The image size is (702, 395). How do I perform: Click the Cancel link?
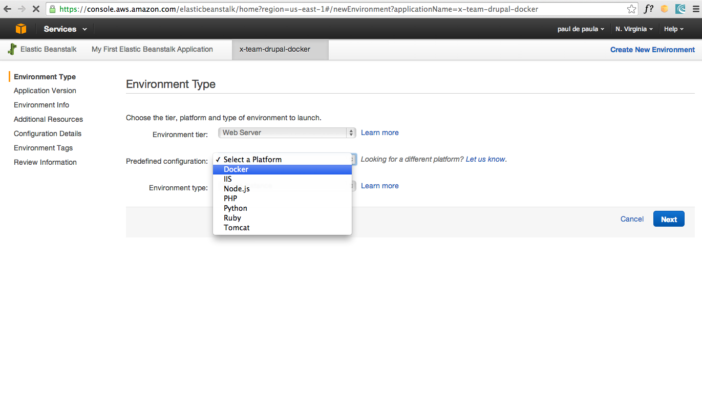[632, 219]
